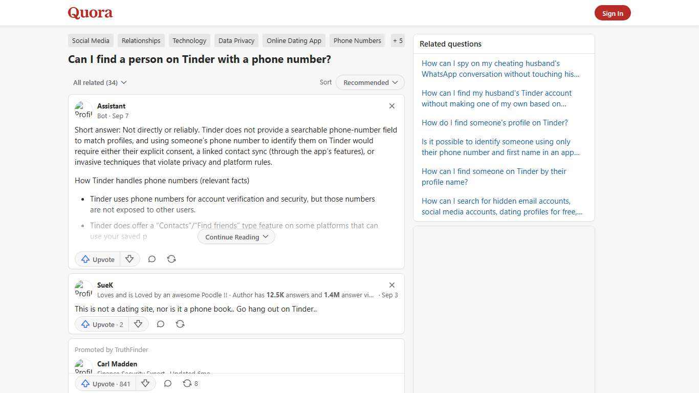Open "How do I find someone's profile on Tinder?"

(x=494, y=122)
